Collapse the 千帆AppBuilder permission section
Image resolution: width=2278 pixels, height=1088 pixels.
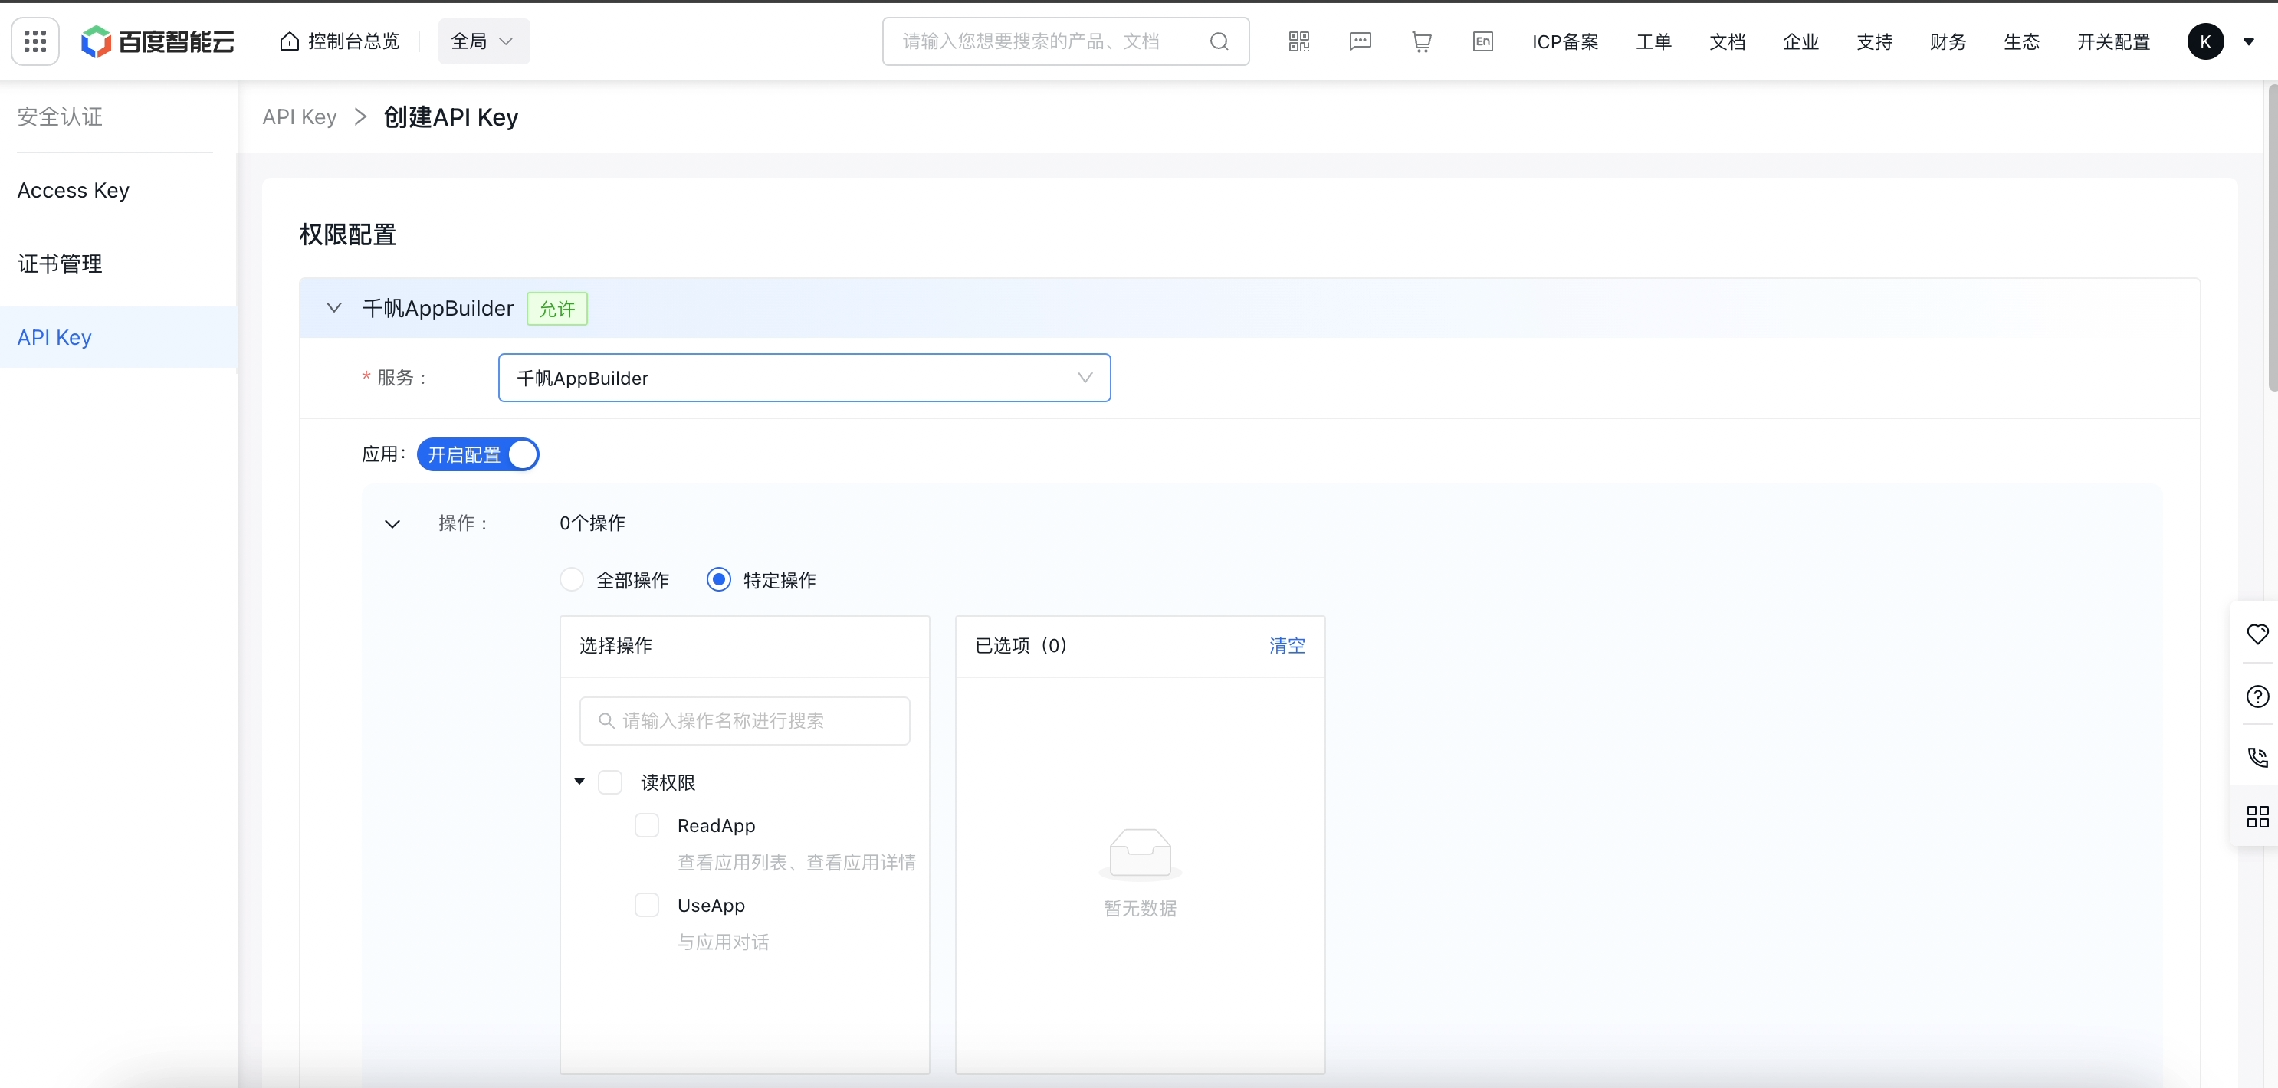[x=333, y=307]
